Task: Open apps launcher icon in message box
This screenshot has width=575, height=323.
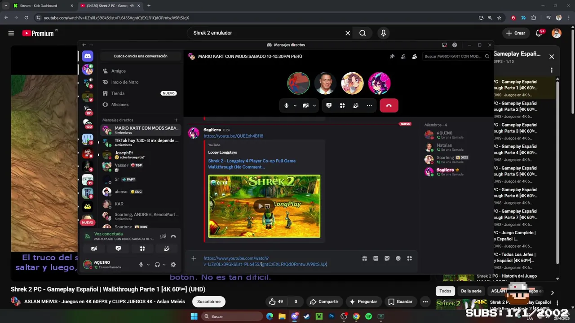Action: coord(409,258)
